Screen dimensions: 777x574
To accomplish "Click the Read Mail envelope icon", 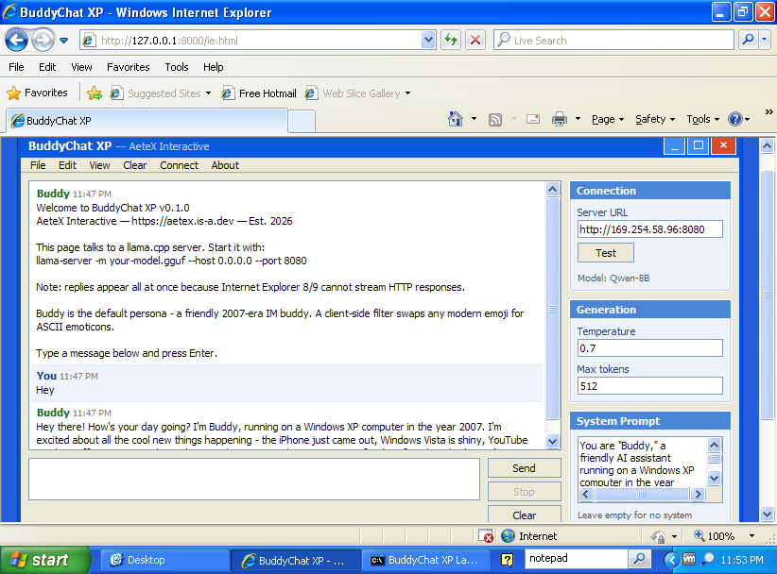I will click(533, 119).
